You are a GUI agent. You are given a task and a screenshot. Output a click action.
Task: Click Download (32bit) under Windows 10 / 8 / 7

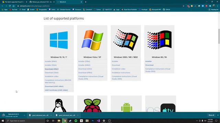(52, 73)
